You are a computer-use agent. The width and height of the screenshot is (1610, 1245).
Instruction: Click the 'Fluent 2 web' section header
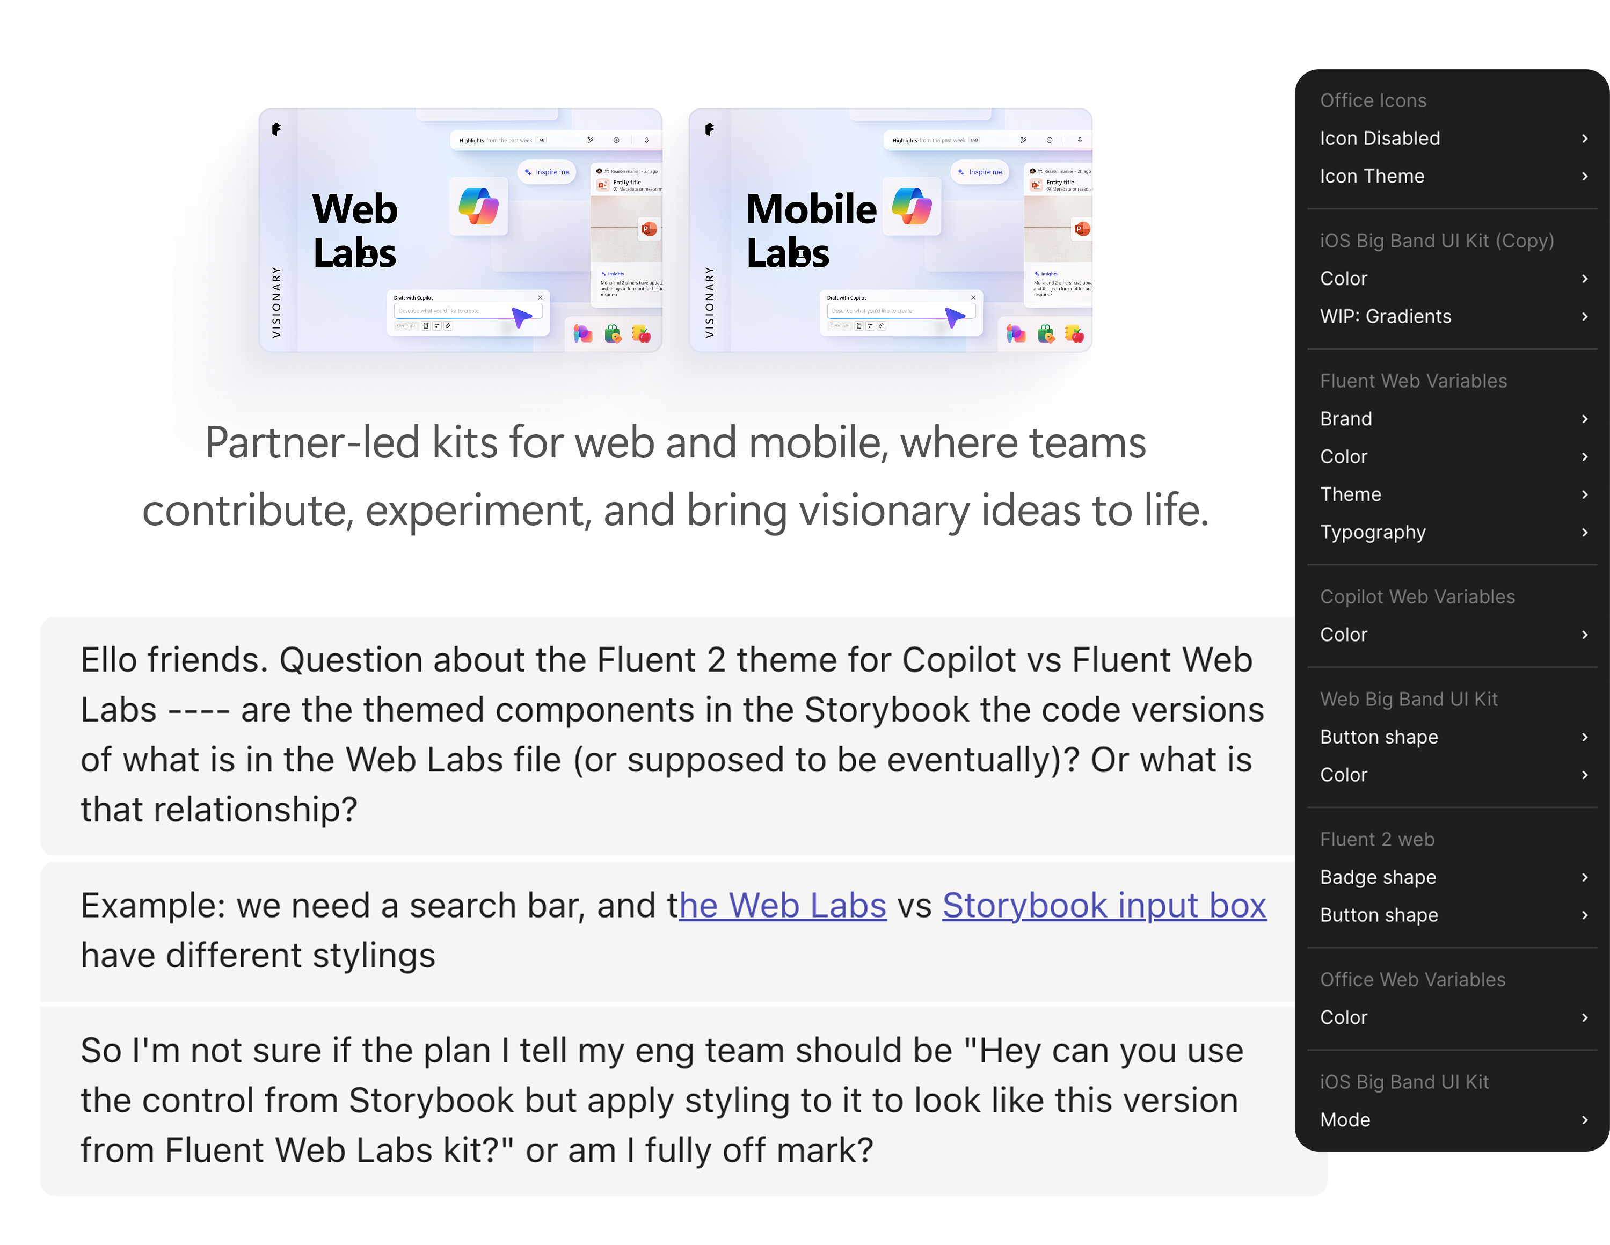pyautogui.click(x=1378, y=840)
